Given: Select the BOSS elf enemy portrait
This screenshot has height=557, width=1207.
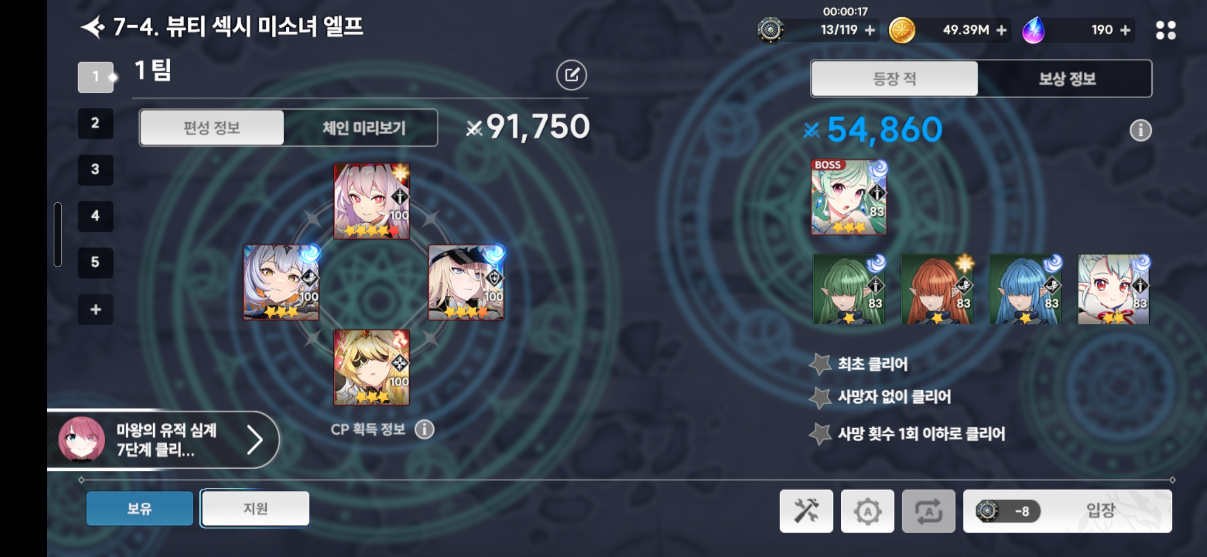Looking at the screenshot, I should 849,197.
